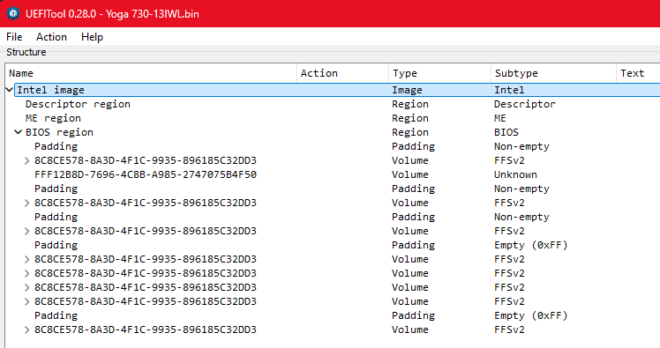
Task: Select the Padding row directly below FFF12B8D volume
Action: coord(56,189)
